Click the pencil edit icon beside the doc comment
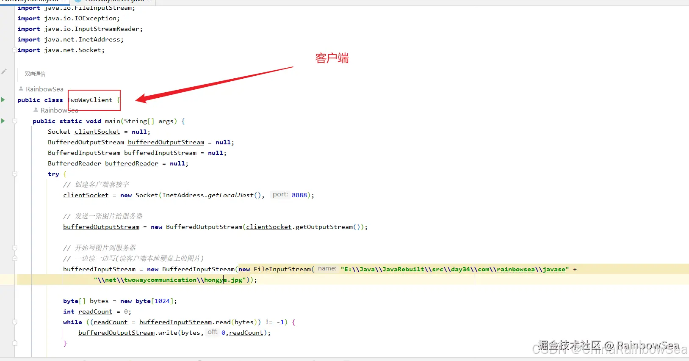 click(x=4, y=72)
